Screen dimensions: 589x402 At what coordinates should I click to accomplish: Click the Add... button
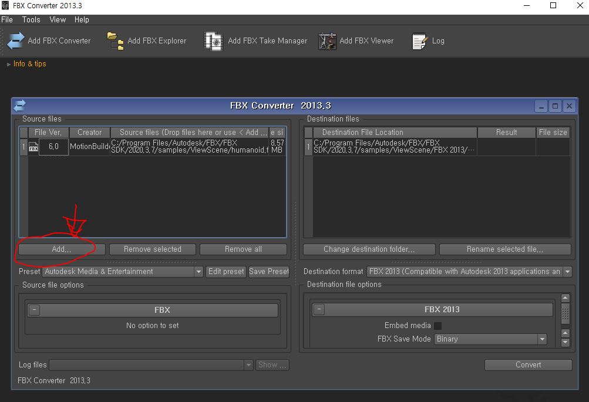(x=62, y=249)
